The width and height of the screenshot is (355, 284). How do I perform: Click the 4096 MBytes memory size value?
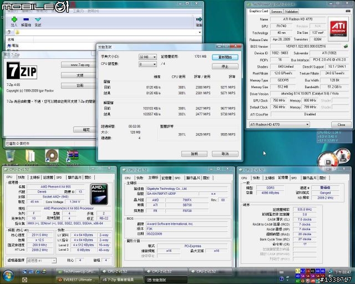(x=270, y=193)
